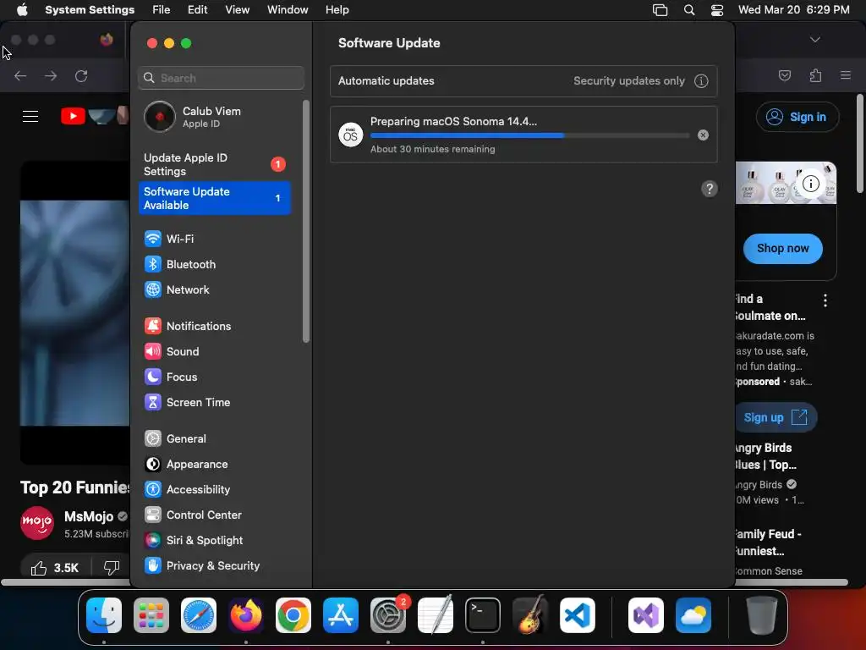Open Screen Time settings

214,402
